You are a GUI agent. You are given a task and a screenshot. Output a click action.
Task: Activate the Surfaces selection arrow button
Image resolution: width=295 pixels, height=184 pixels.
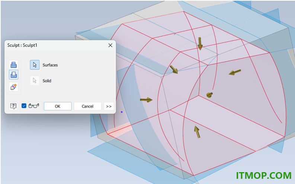[x=35, y=65]
